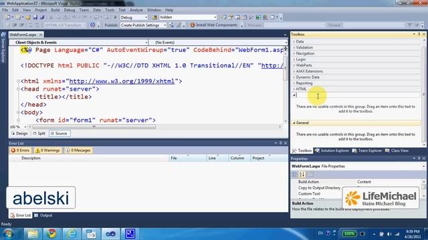The image size is (428, 240).
Task: Switch to the Class View tab
Action: (397, 151)
